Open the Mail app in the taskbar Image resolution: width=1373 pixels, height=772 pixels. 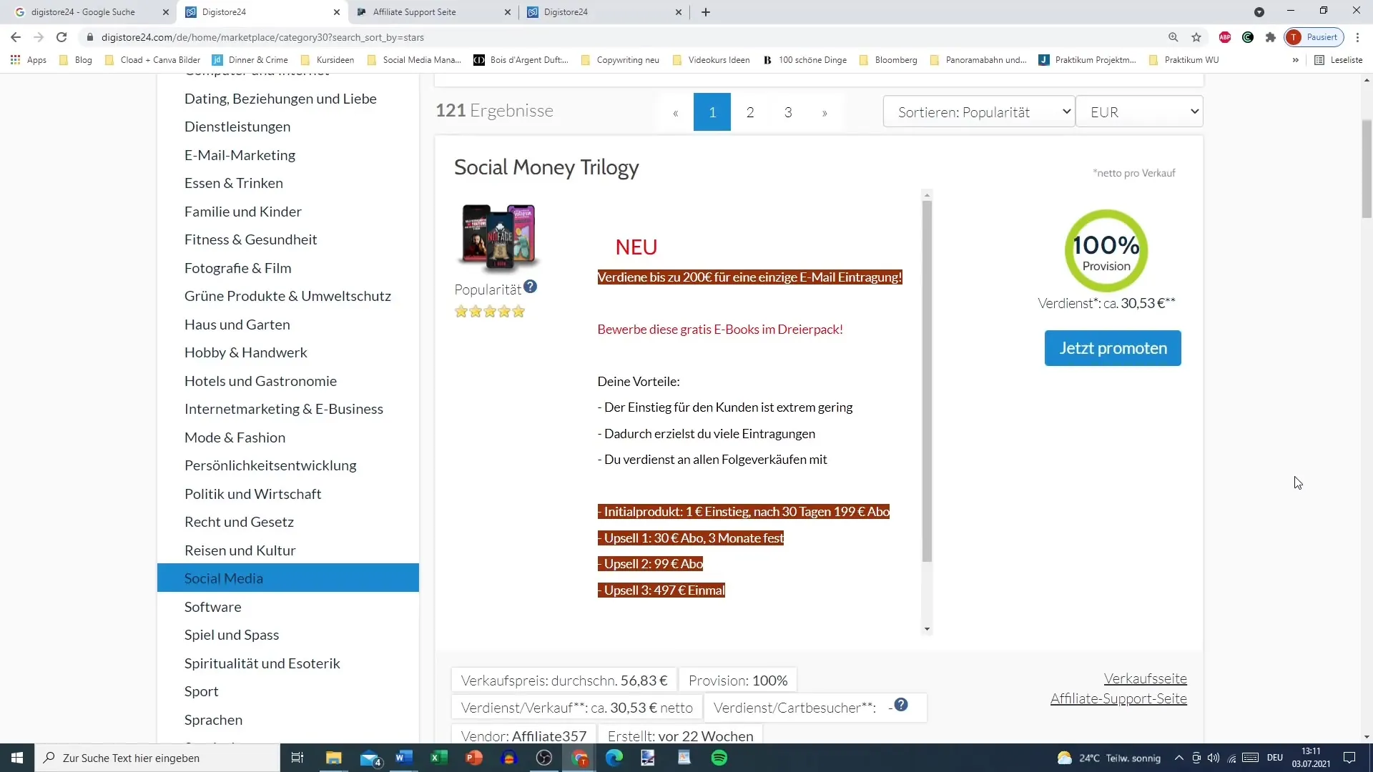(x=370, y=758)
